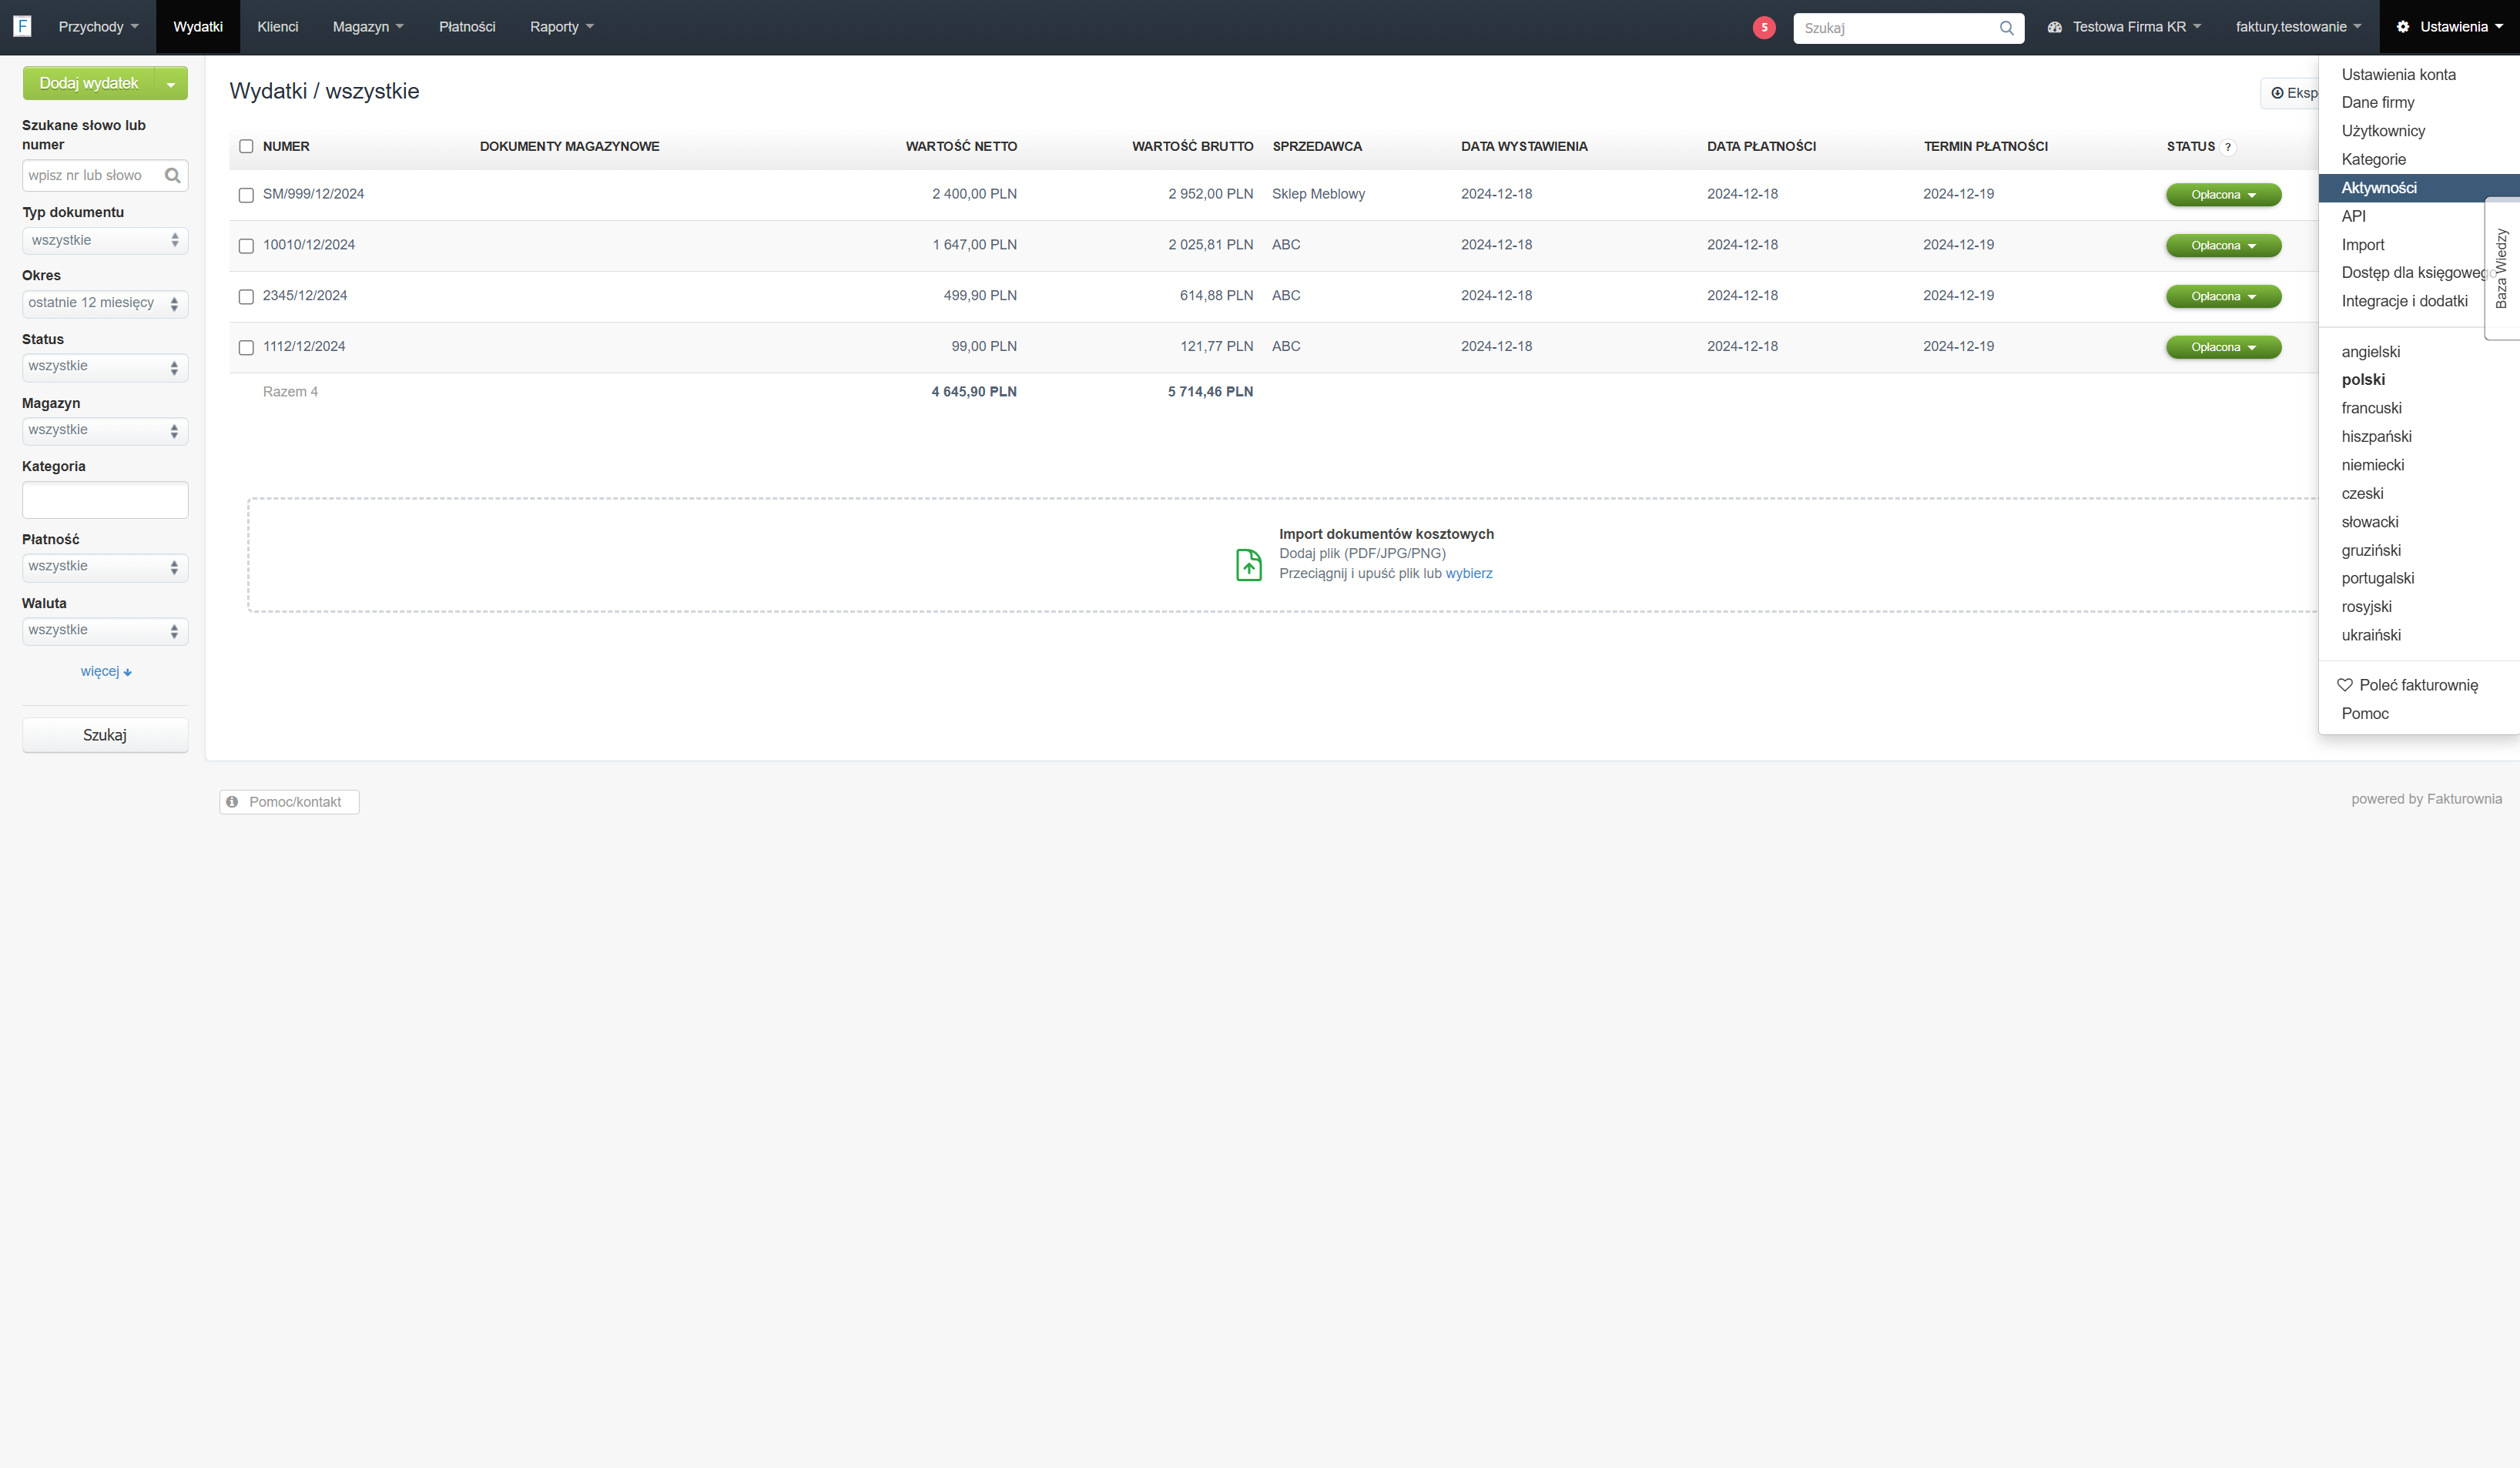This screenshot has height=1468, width=2520.
Task: Click the question mark next to STATUS
Action: 2227,147
